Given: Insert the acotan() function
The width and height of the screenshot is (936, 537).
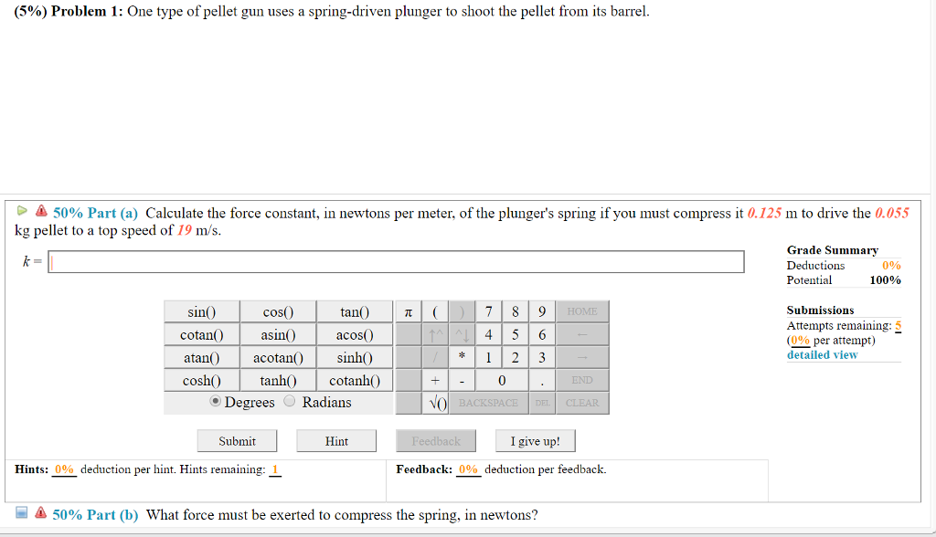Looking at the screenshot, I should click(x=278, y=357).
